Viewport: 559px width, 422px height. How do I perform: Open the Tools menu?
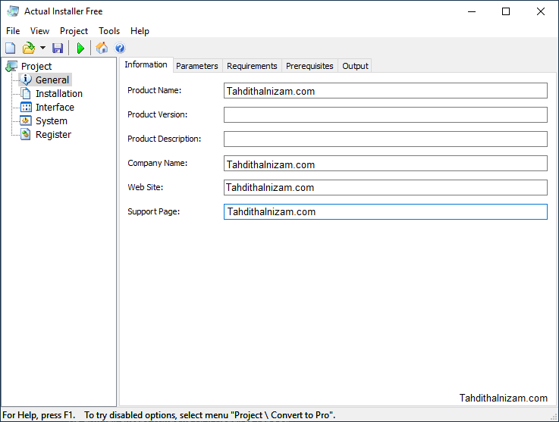click(109, 31)
